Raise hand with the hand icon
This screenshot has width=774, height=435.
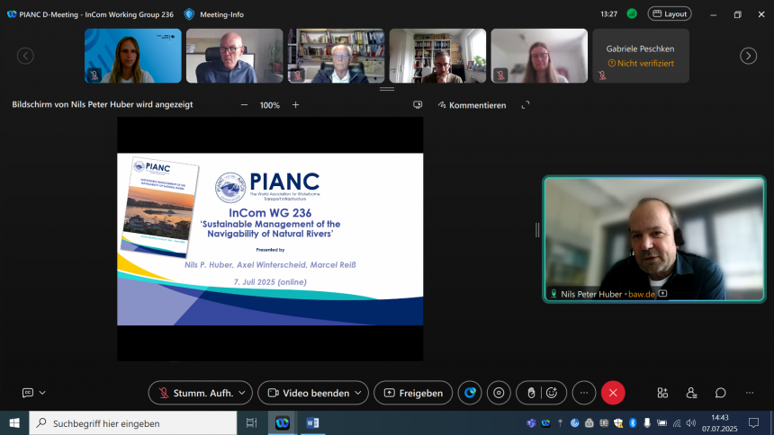[x=531, y=393]
